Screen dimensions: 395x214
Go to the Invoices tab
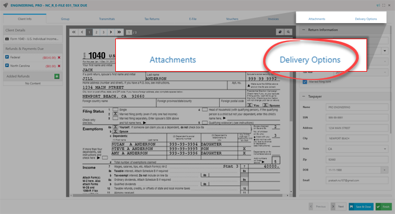point(273,19)
